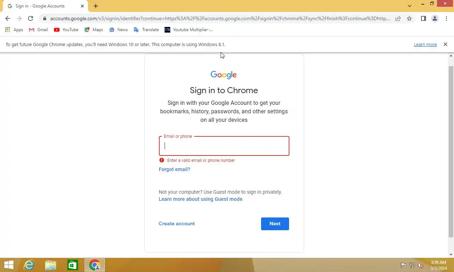Expand the tab search chevron
Screen dimensions: 454x272
(x=410, y=6)
